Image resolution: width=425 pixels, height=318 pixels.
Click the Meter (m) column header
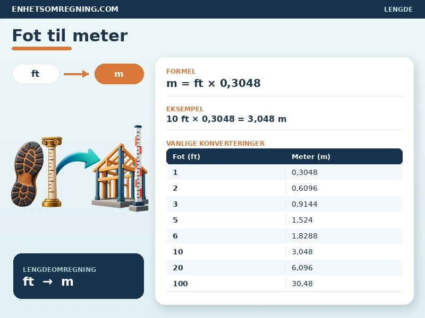click(x=311, y=156)
